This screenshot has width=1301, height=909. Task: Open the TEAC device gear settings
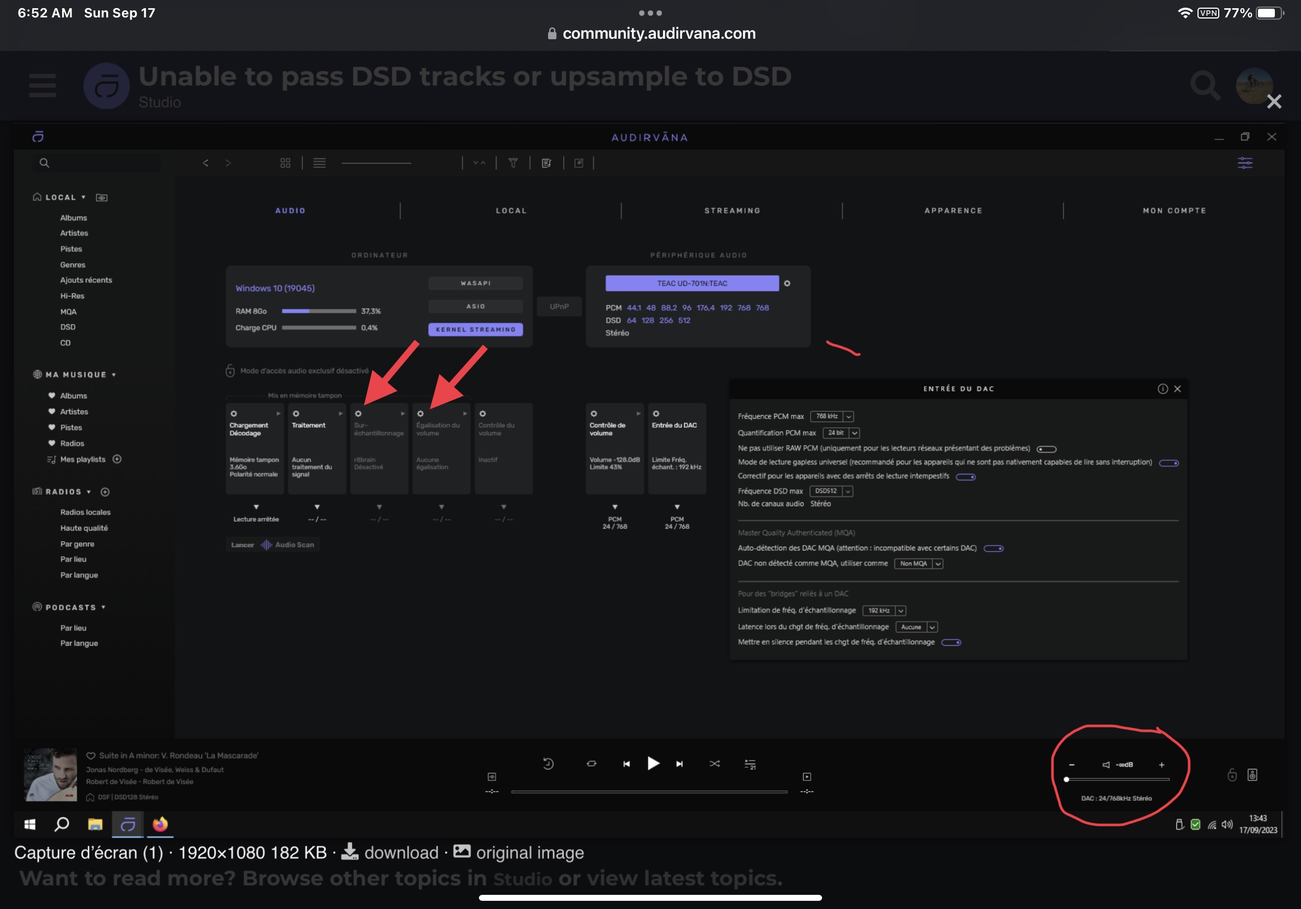(787, 283)
